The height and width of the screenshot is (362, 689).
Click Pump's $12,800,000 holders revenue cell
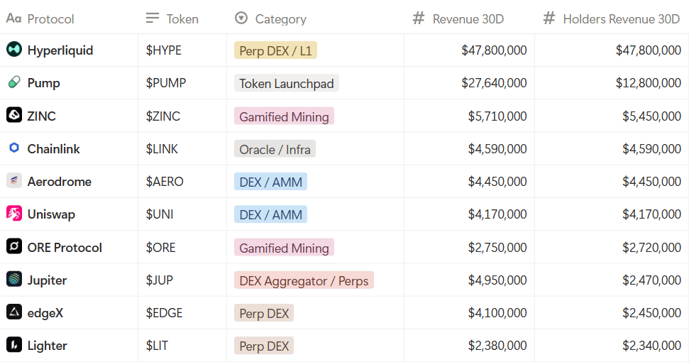[x=612, y=82]
